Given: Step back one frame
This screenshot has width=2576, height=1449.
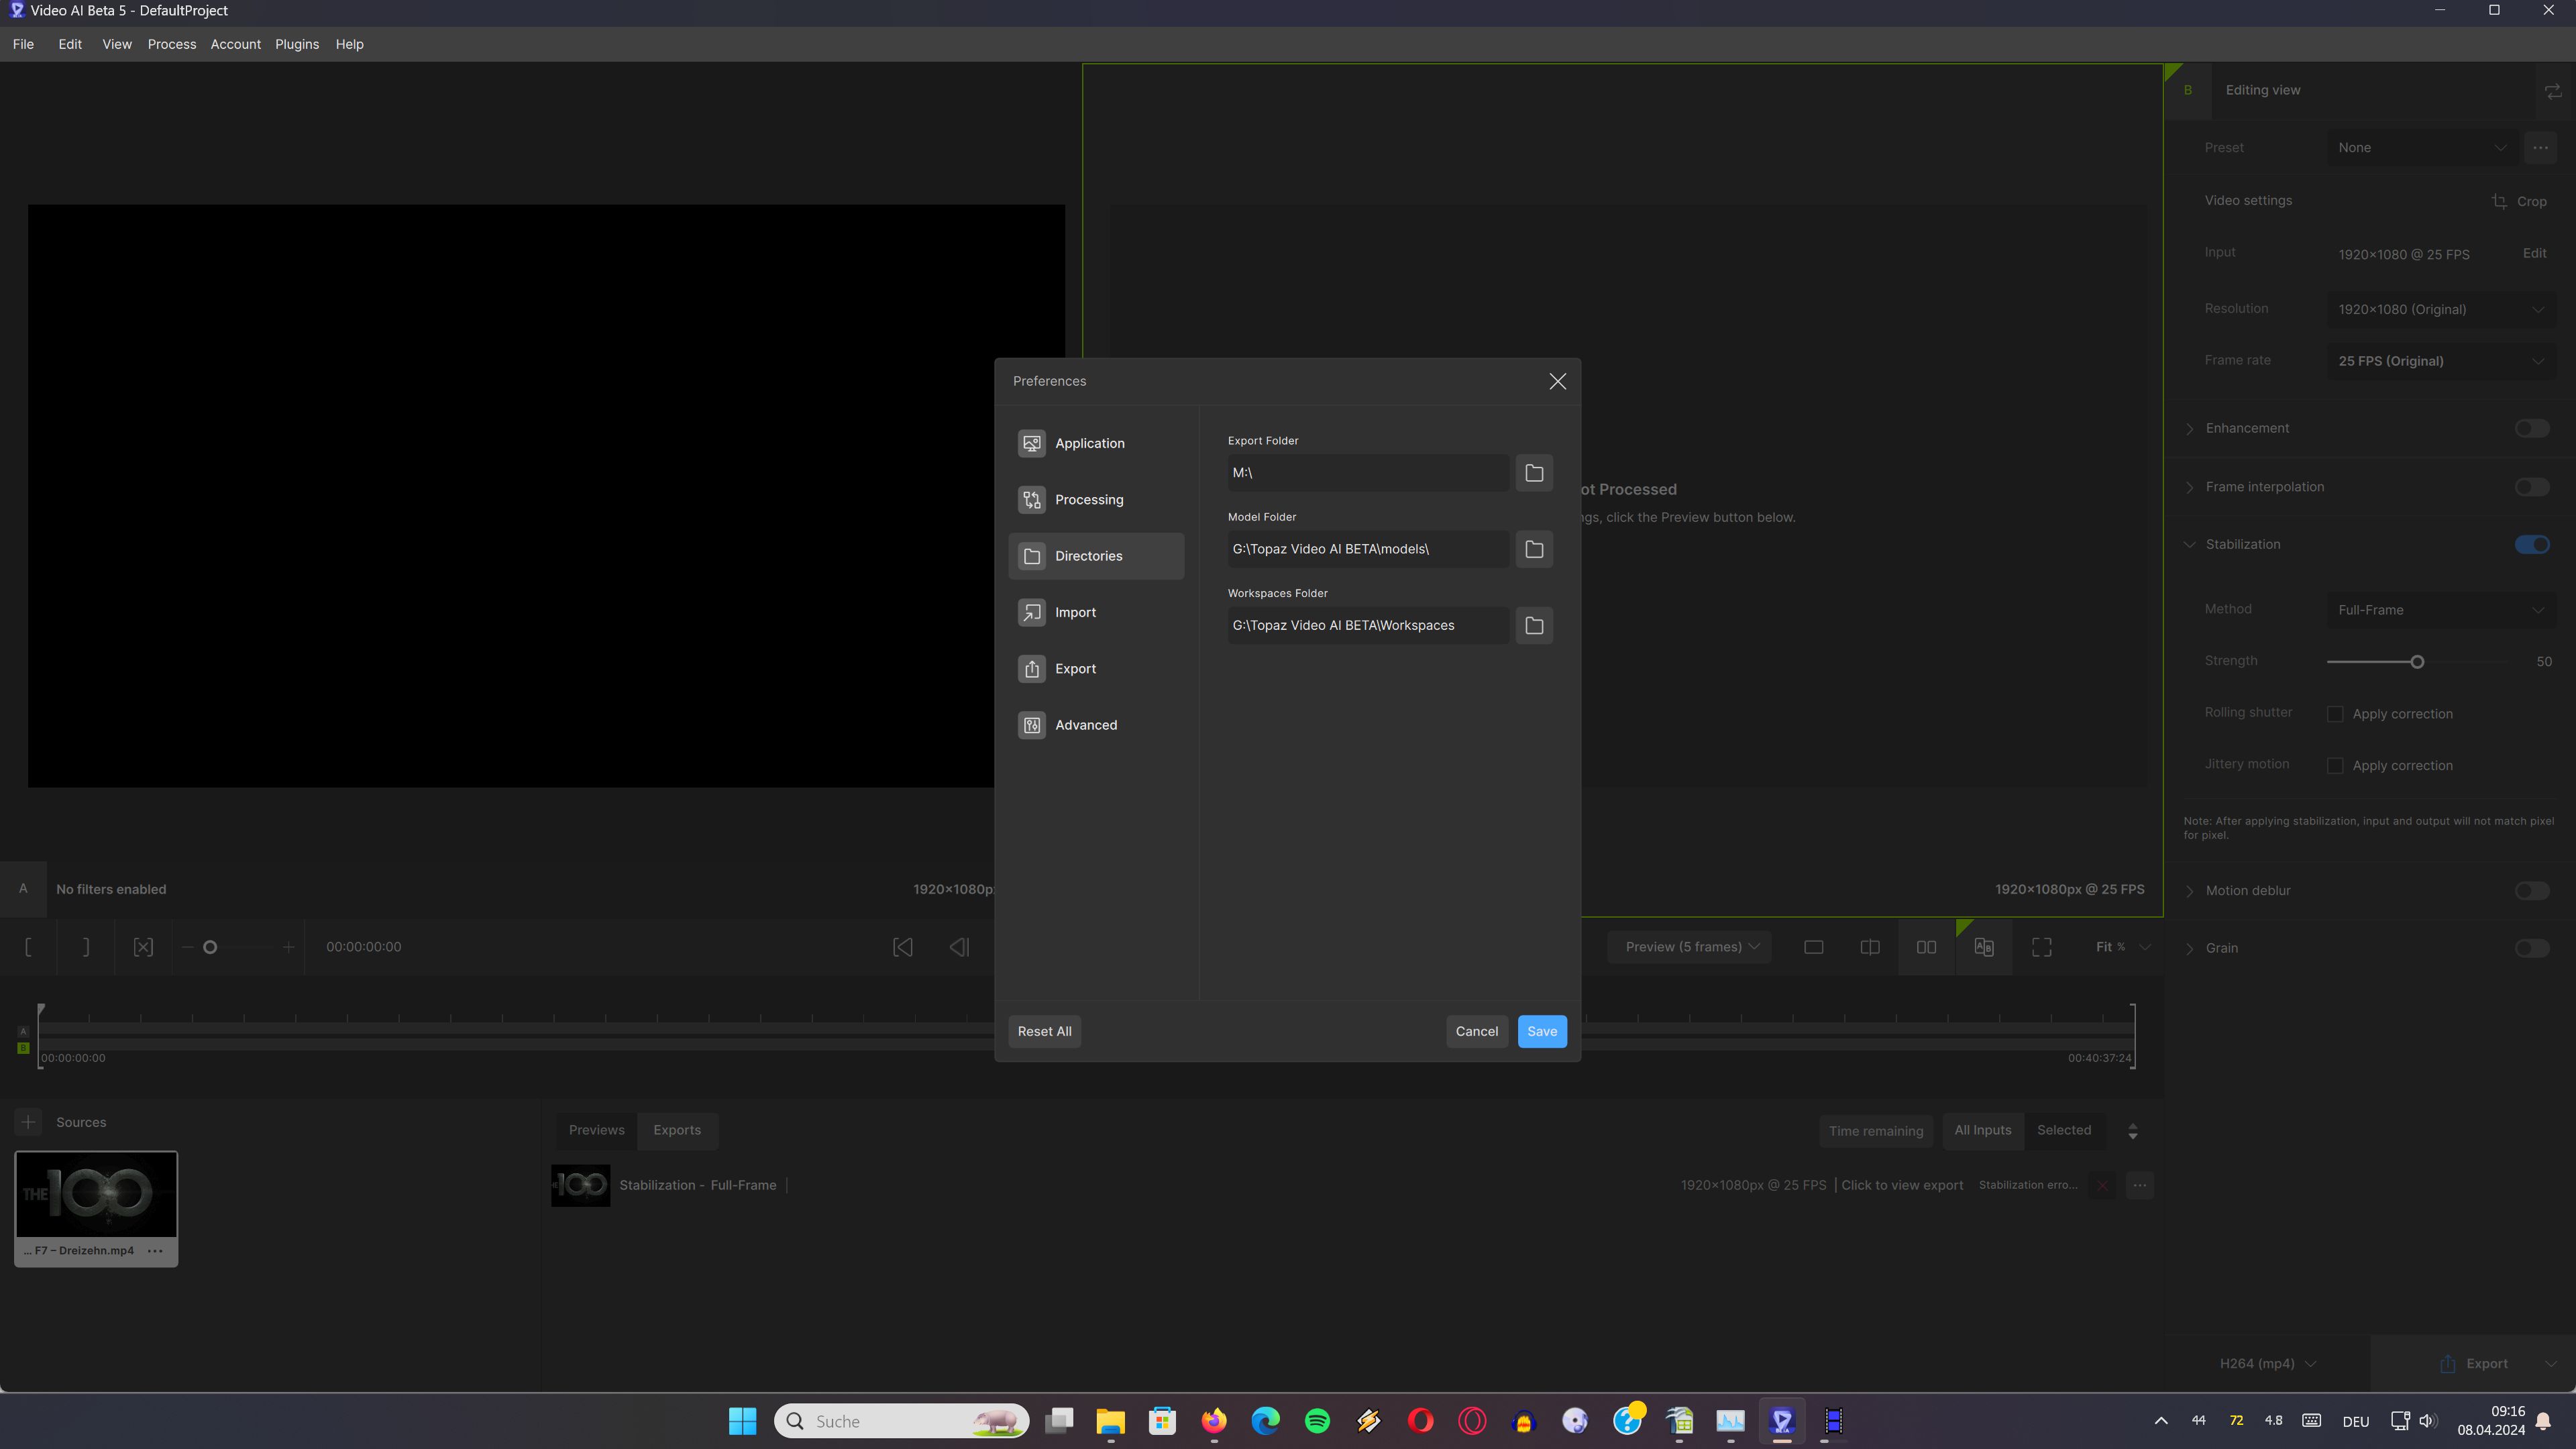Looking at the screenshot, I should click(x=959, y=947).
